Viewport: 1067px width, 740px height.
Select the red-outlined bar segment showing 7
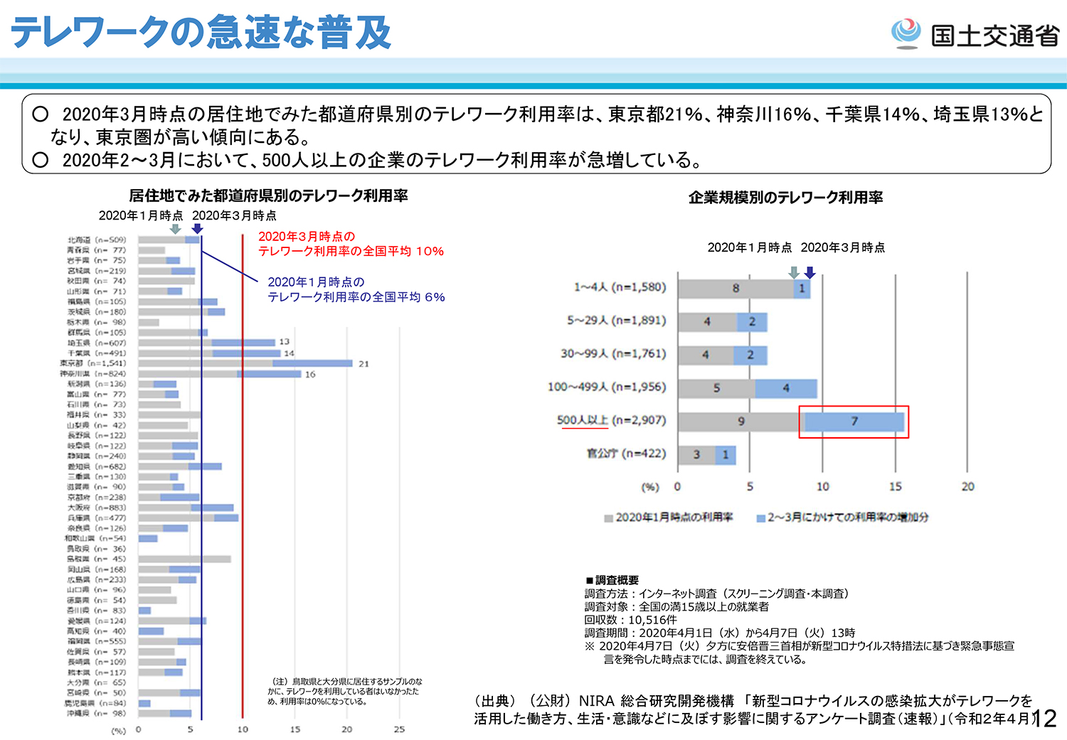[854, 422]
